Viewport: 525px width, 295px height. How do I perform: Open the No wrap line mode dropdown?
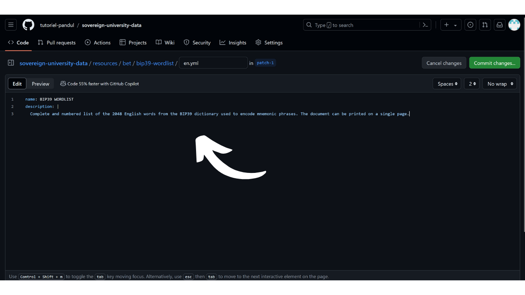point(499,84)
